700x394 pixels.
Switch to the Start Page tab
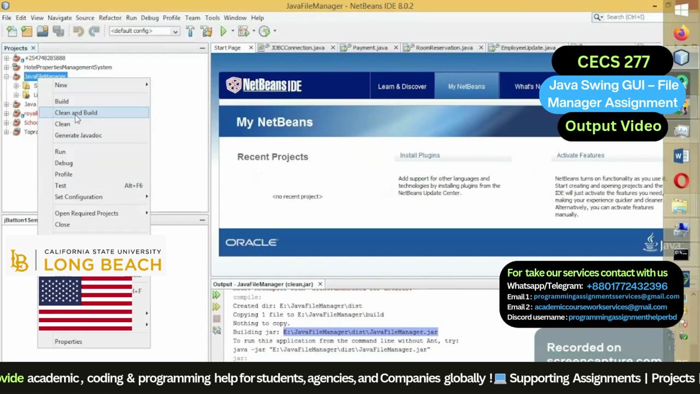tap(227, 48)
